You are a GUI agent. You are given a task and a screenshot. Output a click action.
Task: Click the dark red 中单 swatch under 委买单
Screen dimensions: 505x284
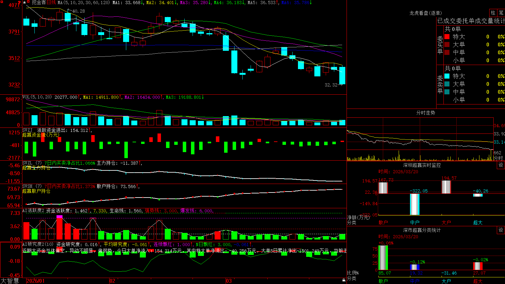pos(447,52)
